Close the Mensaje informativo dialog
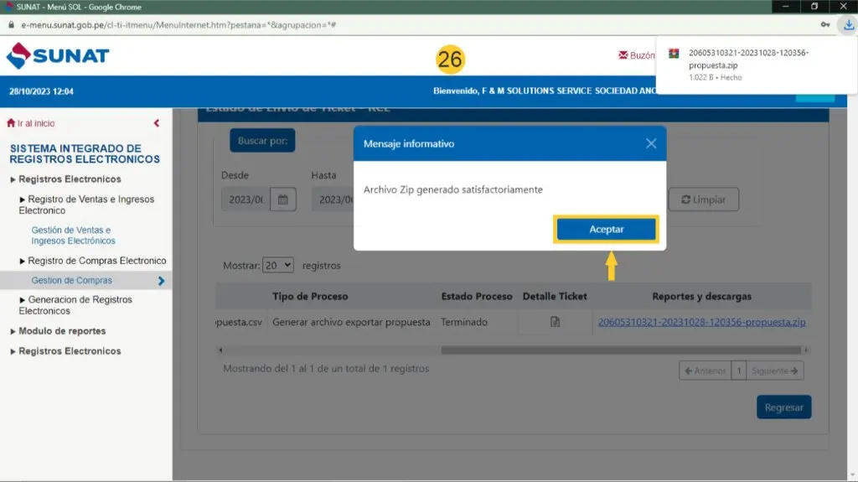The height and width of the screenshot is (482, 858). pos(651,143)
